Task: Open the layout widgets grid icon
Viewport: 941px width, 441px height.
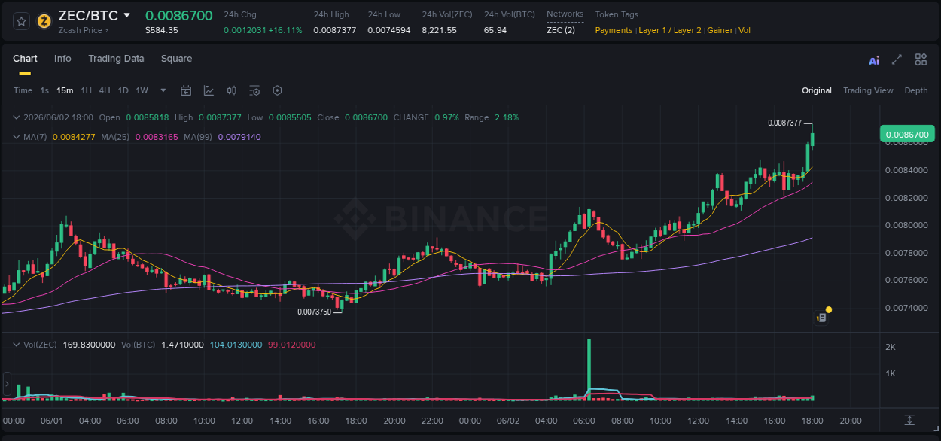Action: click(921, 59)
